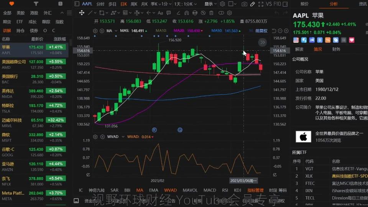368x207 pixels.
Task: Open the F10 company info button
Action: [277, 4]
